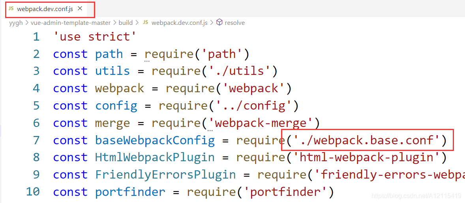Viewport: 465px width, 203px height.
Task: Click the resolve breadcrumb symbol
Action: (234, 23)
